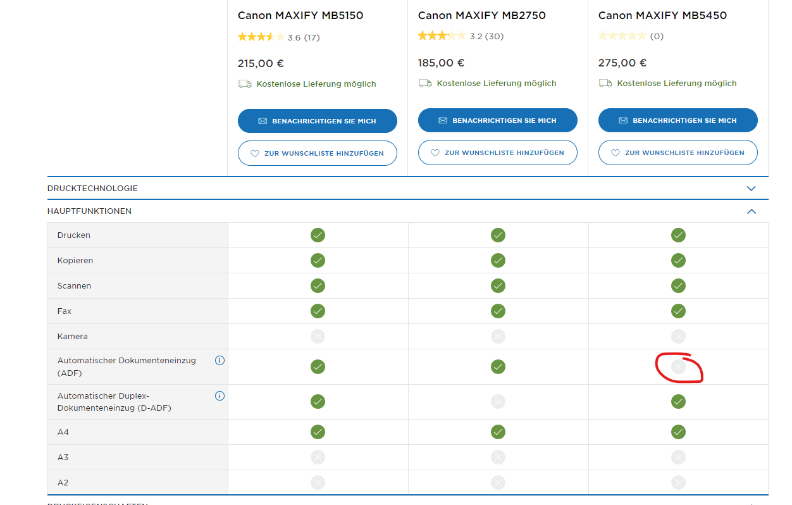Click the Fax checkmark for MB2750
The width and height of the screenshot is (792, 505).
click(498, 311)
